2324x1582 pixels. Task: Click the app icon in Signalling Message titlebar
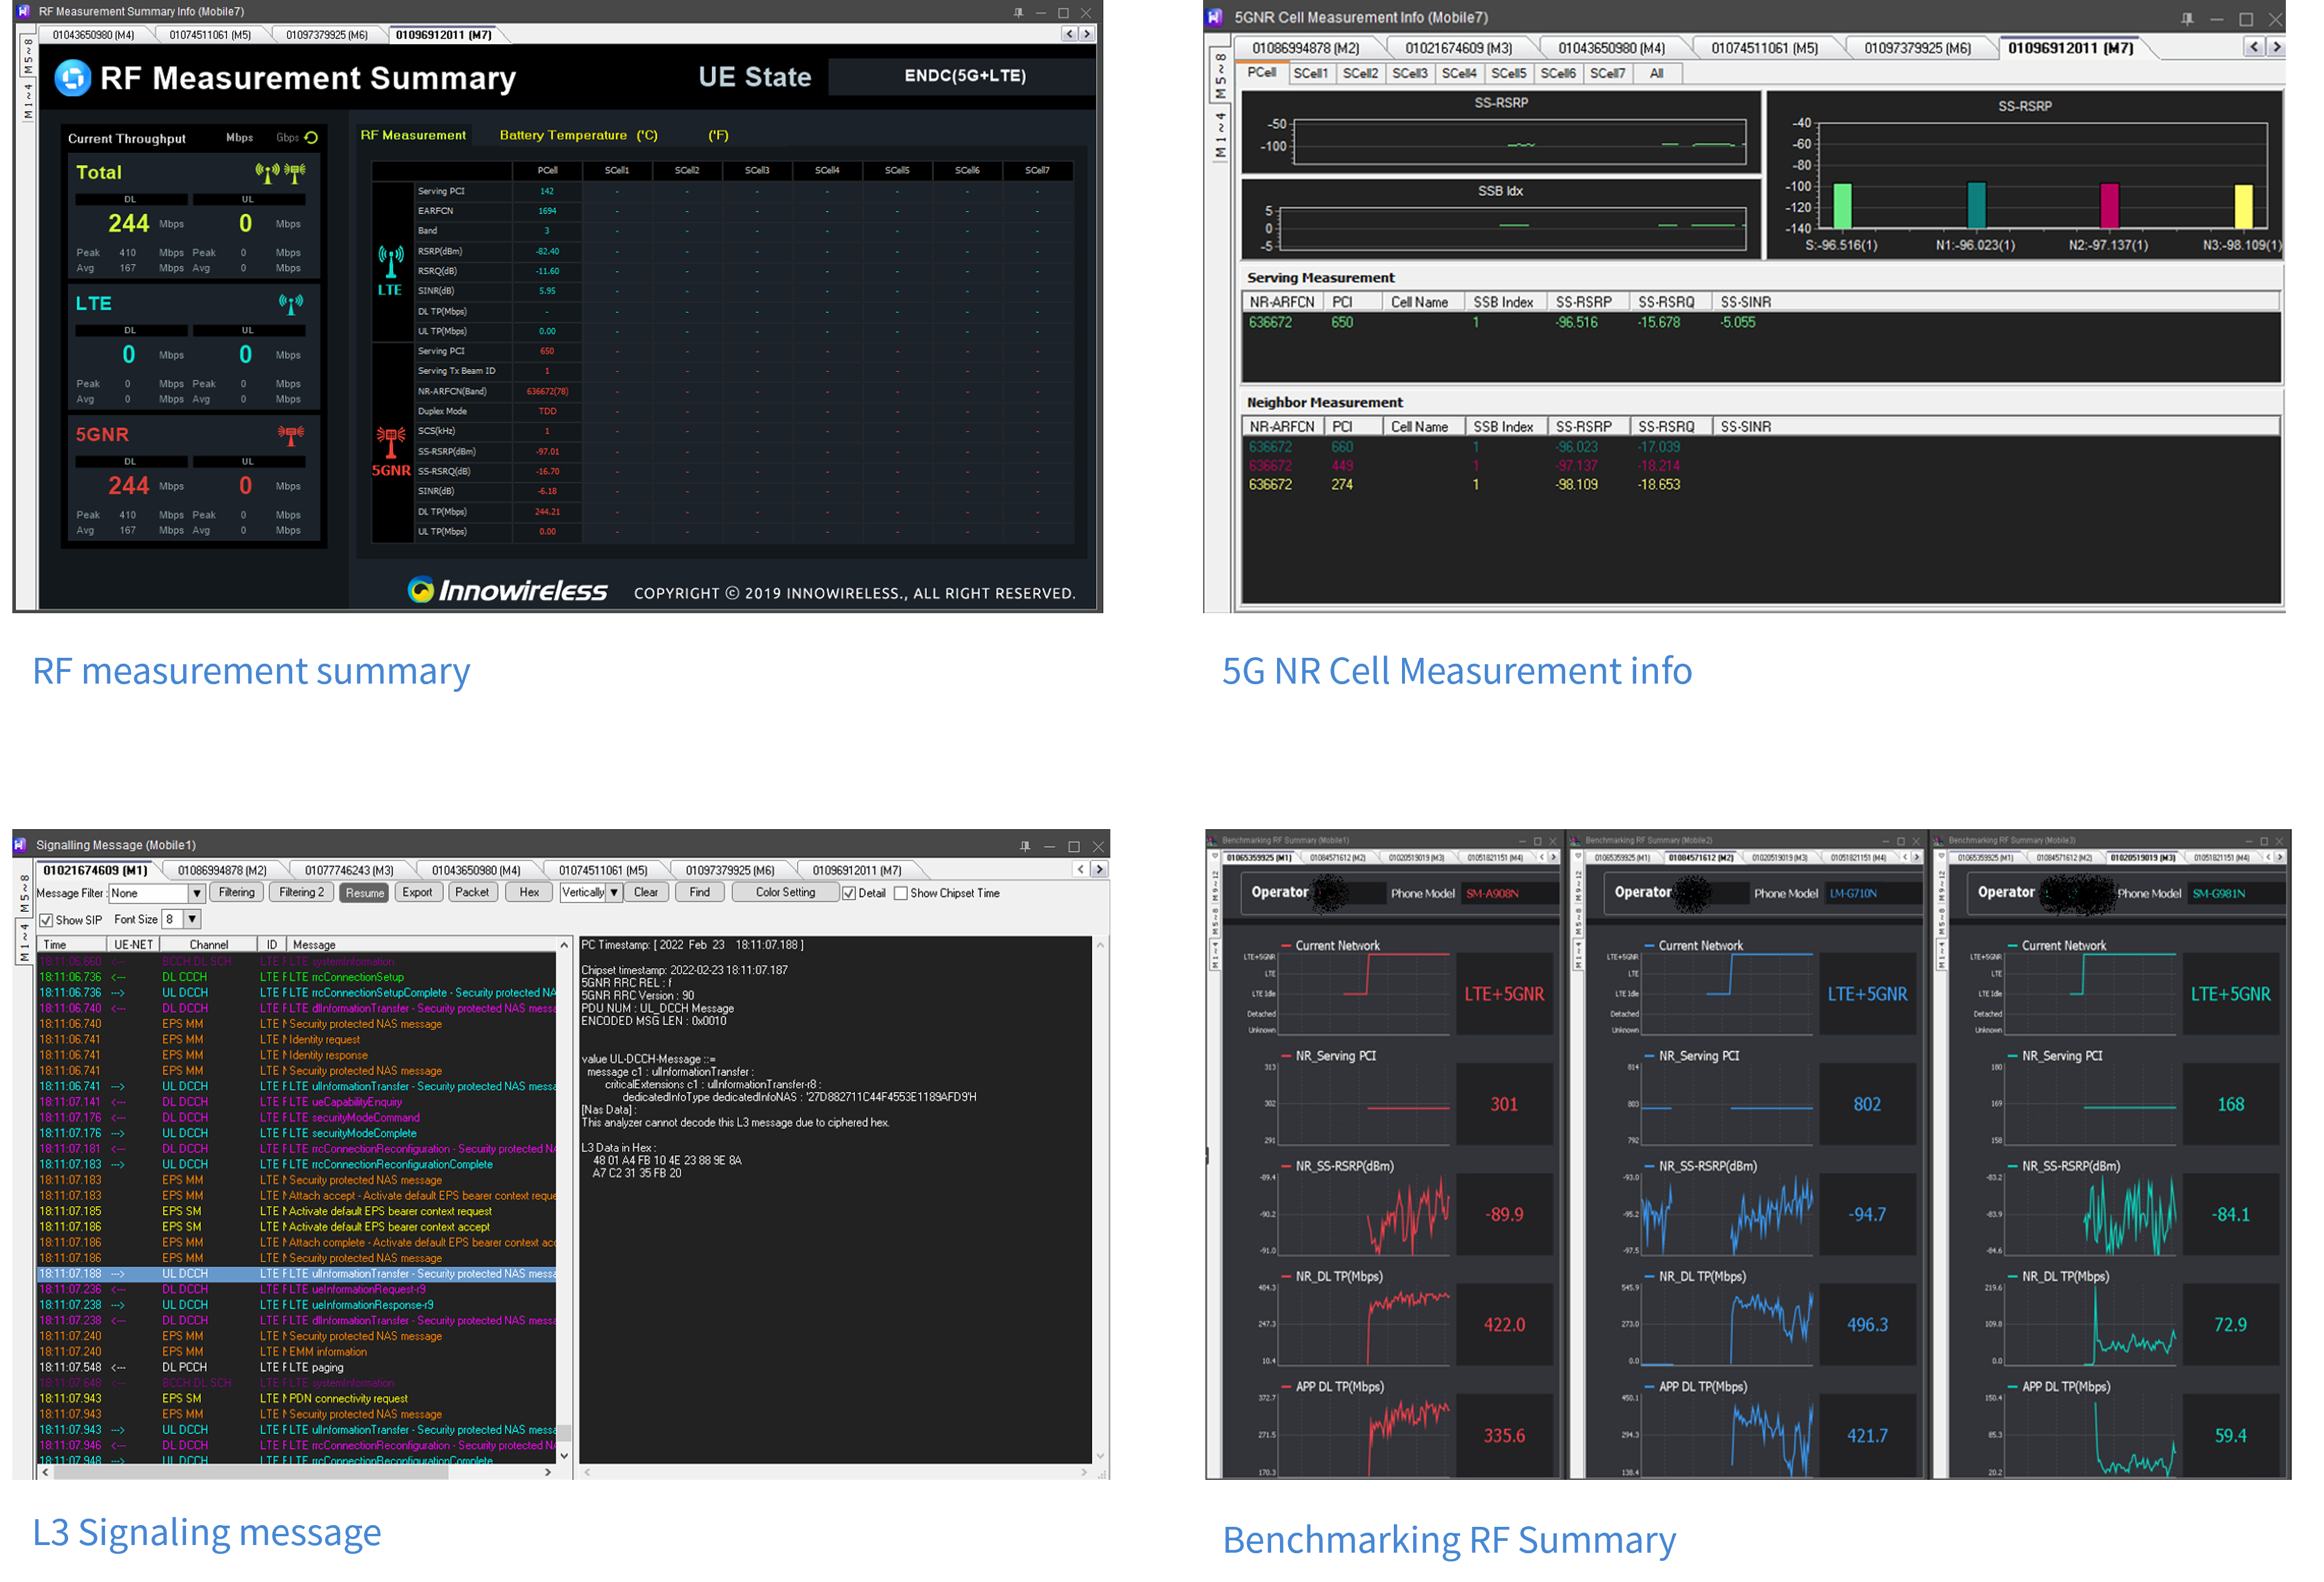[x=21, y=845]
